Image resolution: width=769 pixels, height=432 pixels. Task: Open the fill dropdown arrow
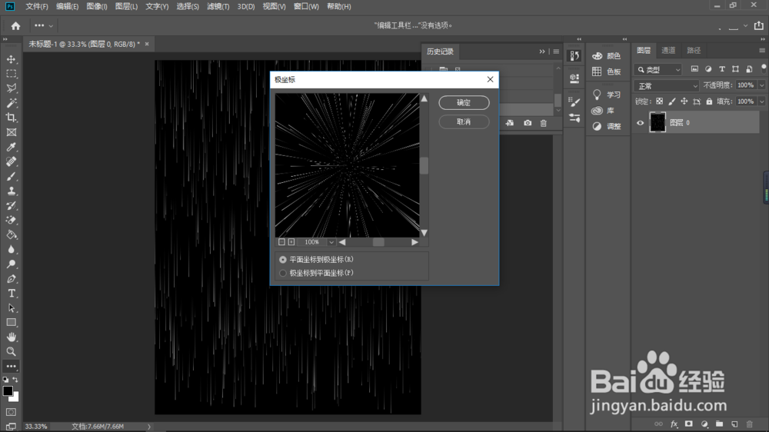coord(761,101)
